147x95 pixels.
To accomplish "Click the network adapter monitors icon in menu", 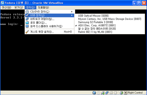I will [x=27, y=19].
